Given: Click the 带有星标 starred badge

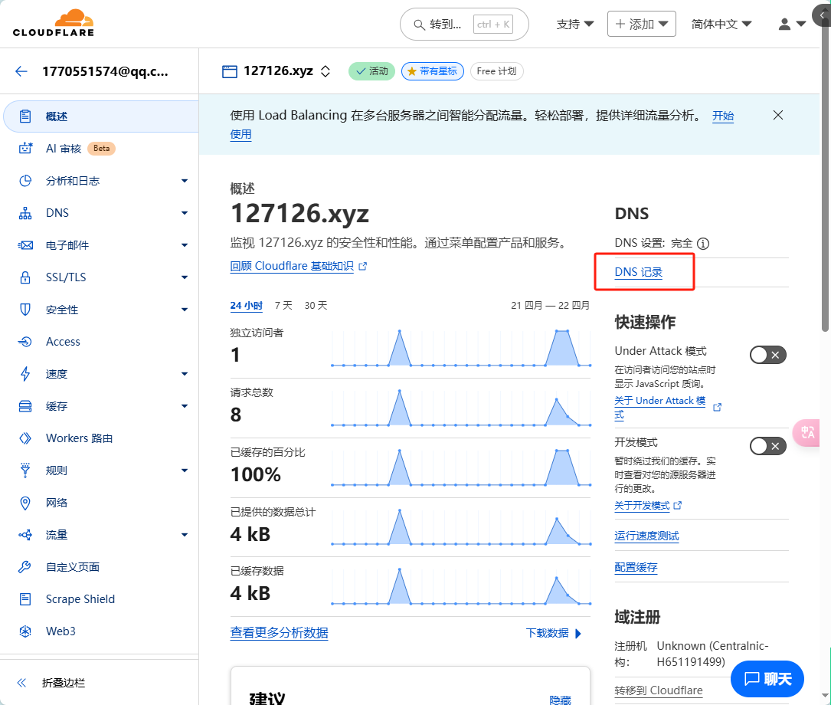Looking at the screenshot, I should (x=433, y=71).
